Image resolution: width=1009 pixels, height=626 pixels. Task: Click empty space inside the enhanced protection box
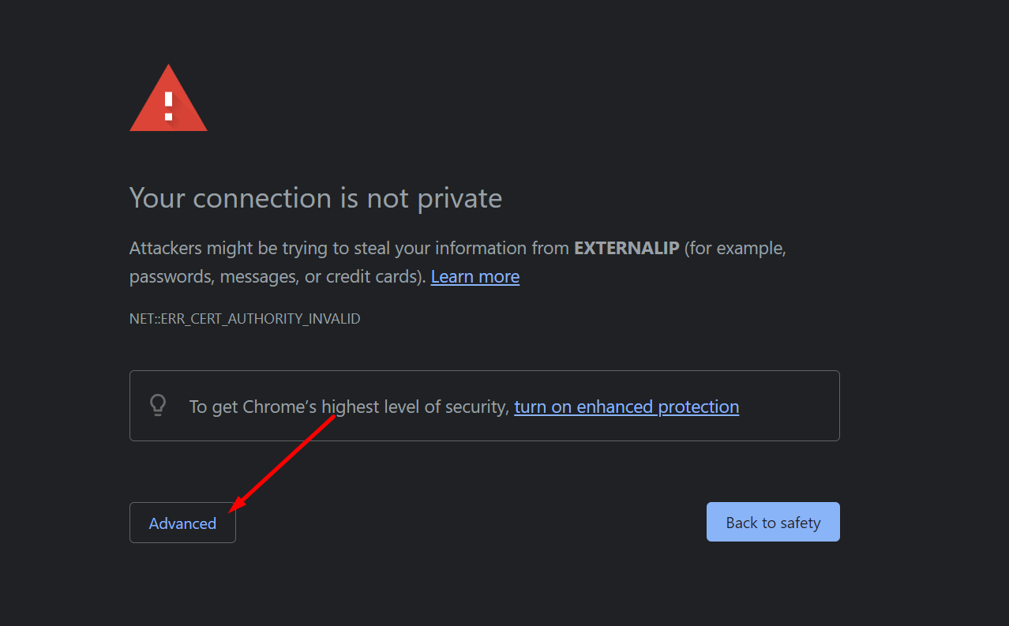click(x=790, y=406)
